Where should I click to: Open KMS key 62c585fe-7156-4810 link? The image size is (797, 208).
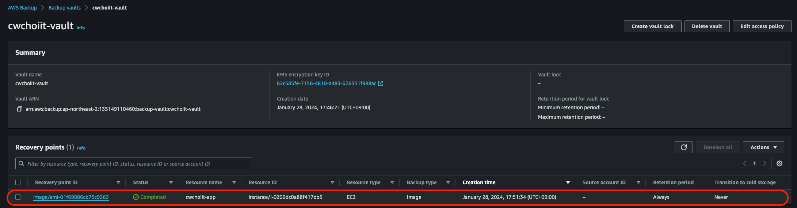click(x=327, y=83)
